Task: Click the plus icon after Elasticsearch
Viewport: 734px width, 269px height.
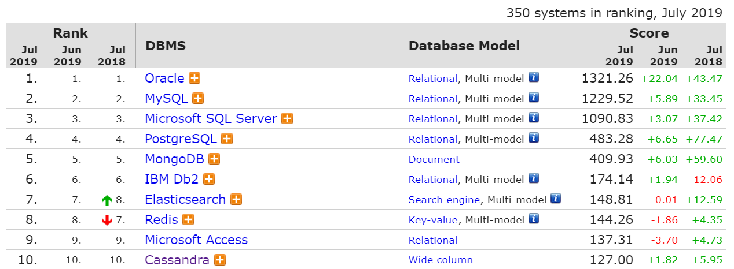Action: pyautogui.click(x=236, y=199)
